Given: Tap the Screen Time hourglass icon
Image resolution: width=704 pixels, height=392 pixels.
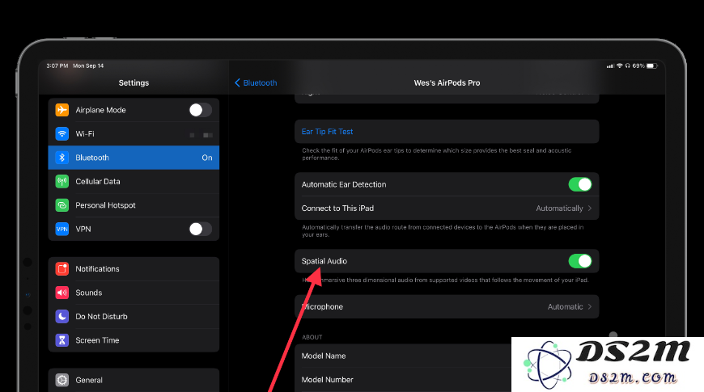Looking at the screenshot, I should point(62,340).
